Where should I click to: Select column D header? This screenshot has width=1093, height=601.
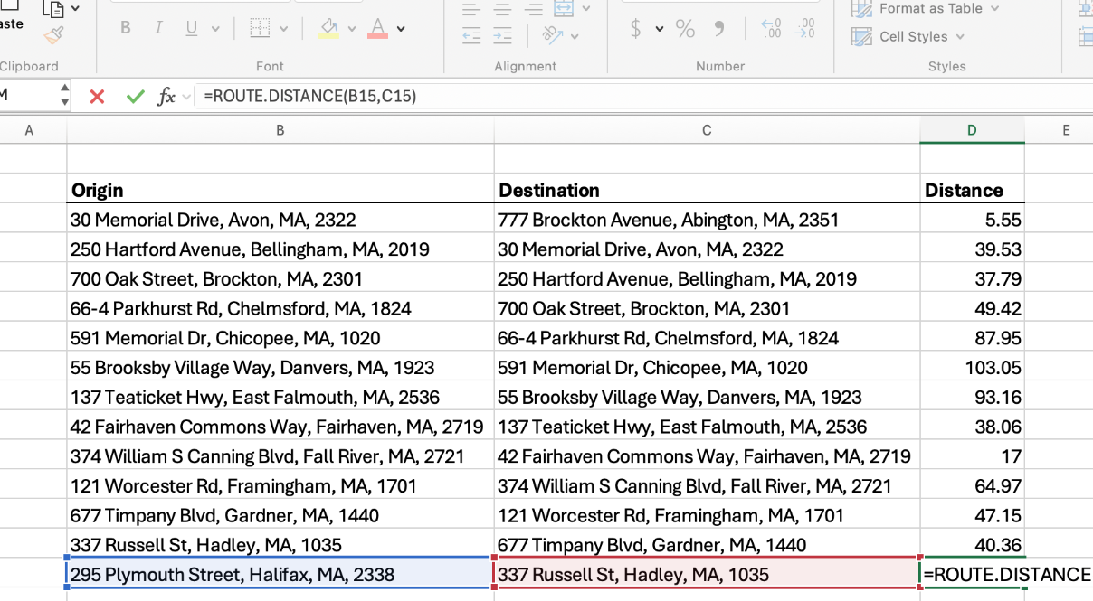click(x=972, y=130)
